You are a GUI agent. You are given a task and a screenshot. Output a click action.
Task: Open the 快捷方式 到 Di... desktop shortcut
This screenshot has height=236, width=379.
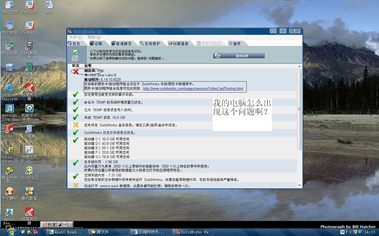[x=29, y=154]
